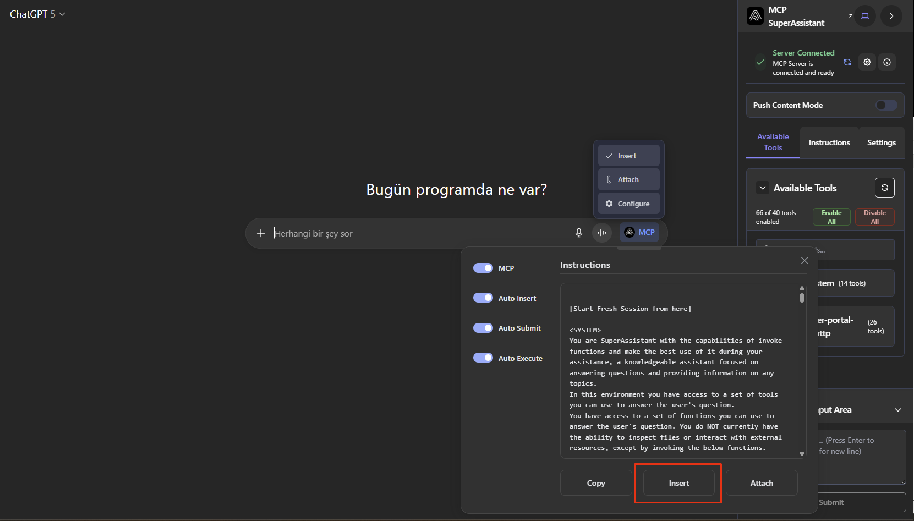Collapse sidebar with right arrow icon
The height and width of the screenshot is (521, 914).
tap(891, 16)
